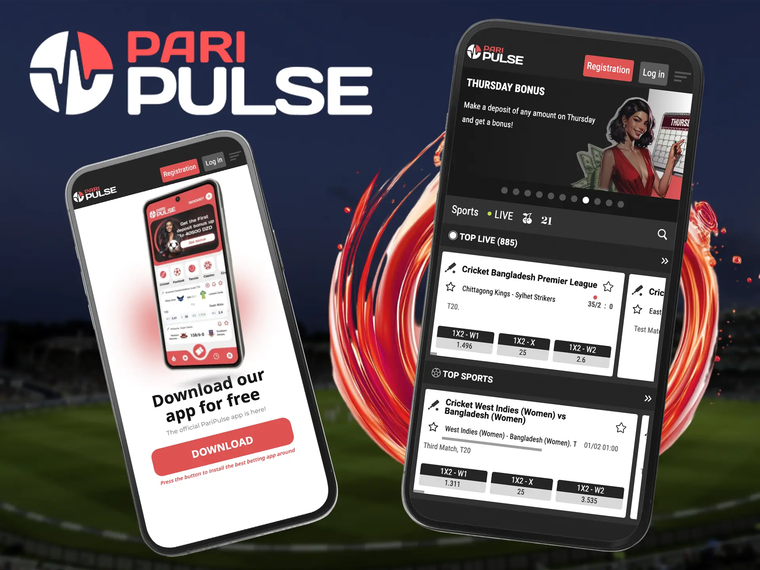The width and height of the screenshot is (760, 570).
Task: Expand the TOP LIVE 885 matches section
Action: point(658,262)
